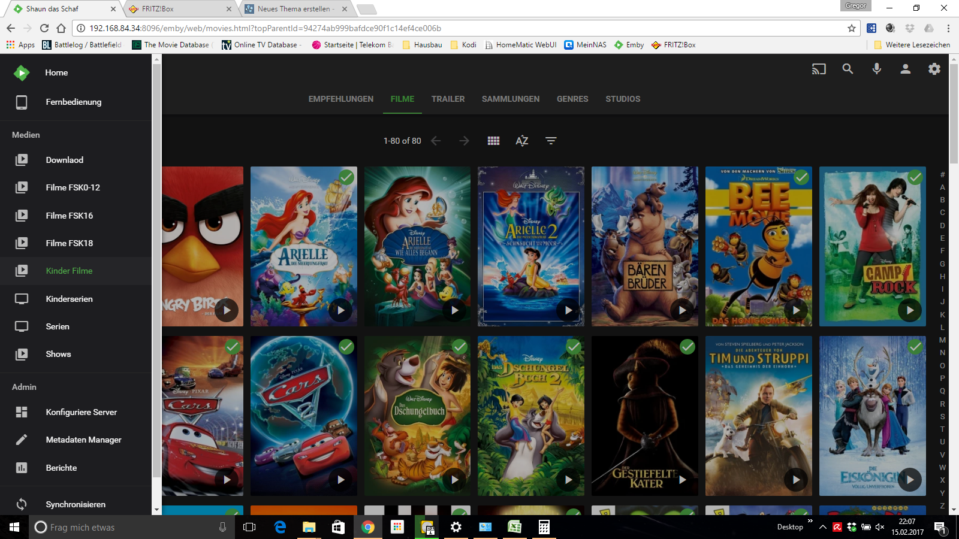Open Filme FSK18 library
The width and height of the screenshot is (959, 539).
click(x=76, y=243)
